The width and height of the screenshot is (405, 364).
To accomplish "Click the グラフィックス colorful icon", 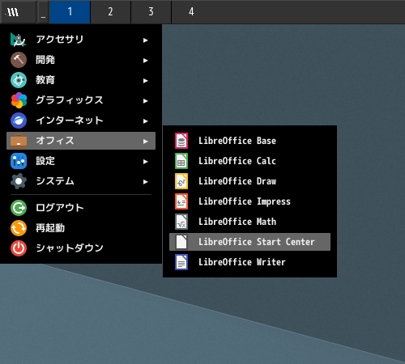I will click(19, 100).
